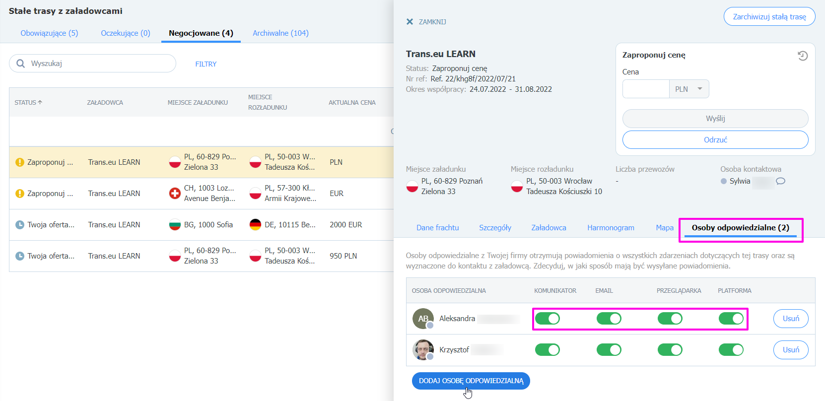Open the Archiwalne (104) tab

[280, 33]
